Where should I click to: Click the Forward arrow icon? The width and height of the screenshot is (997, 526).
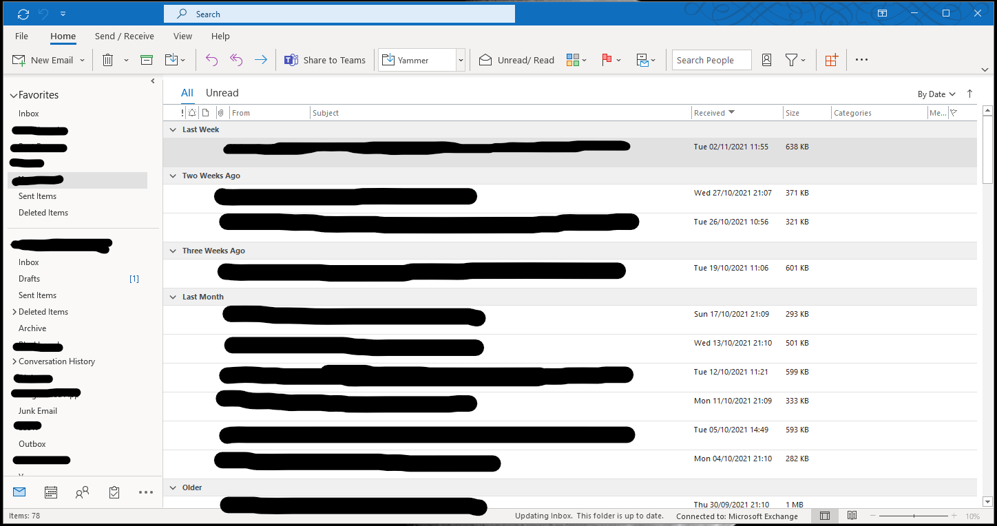click(x=260, y=60)
